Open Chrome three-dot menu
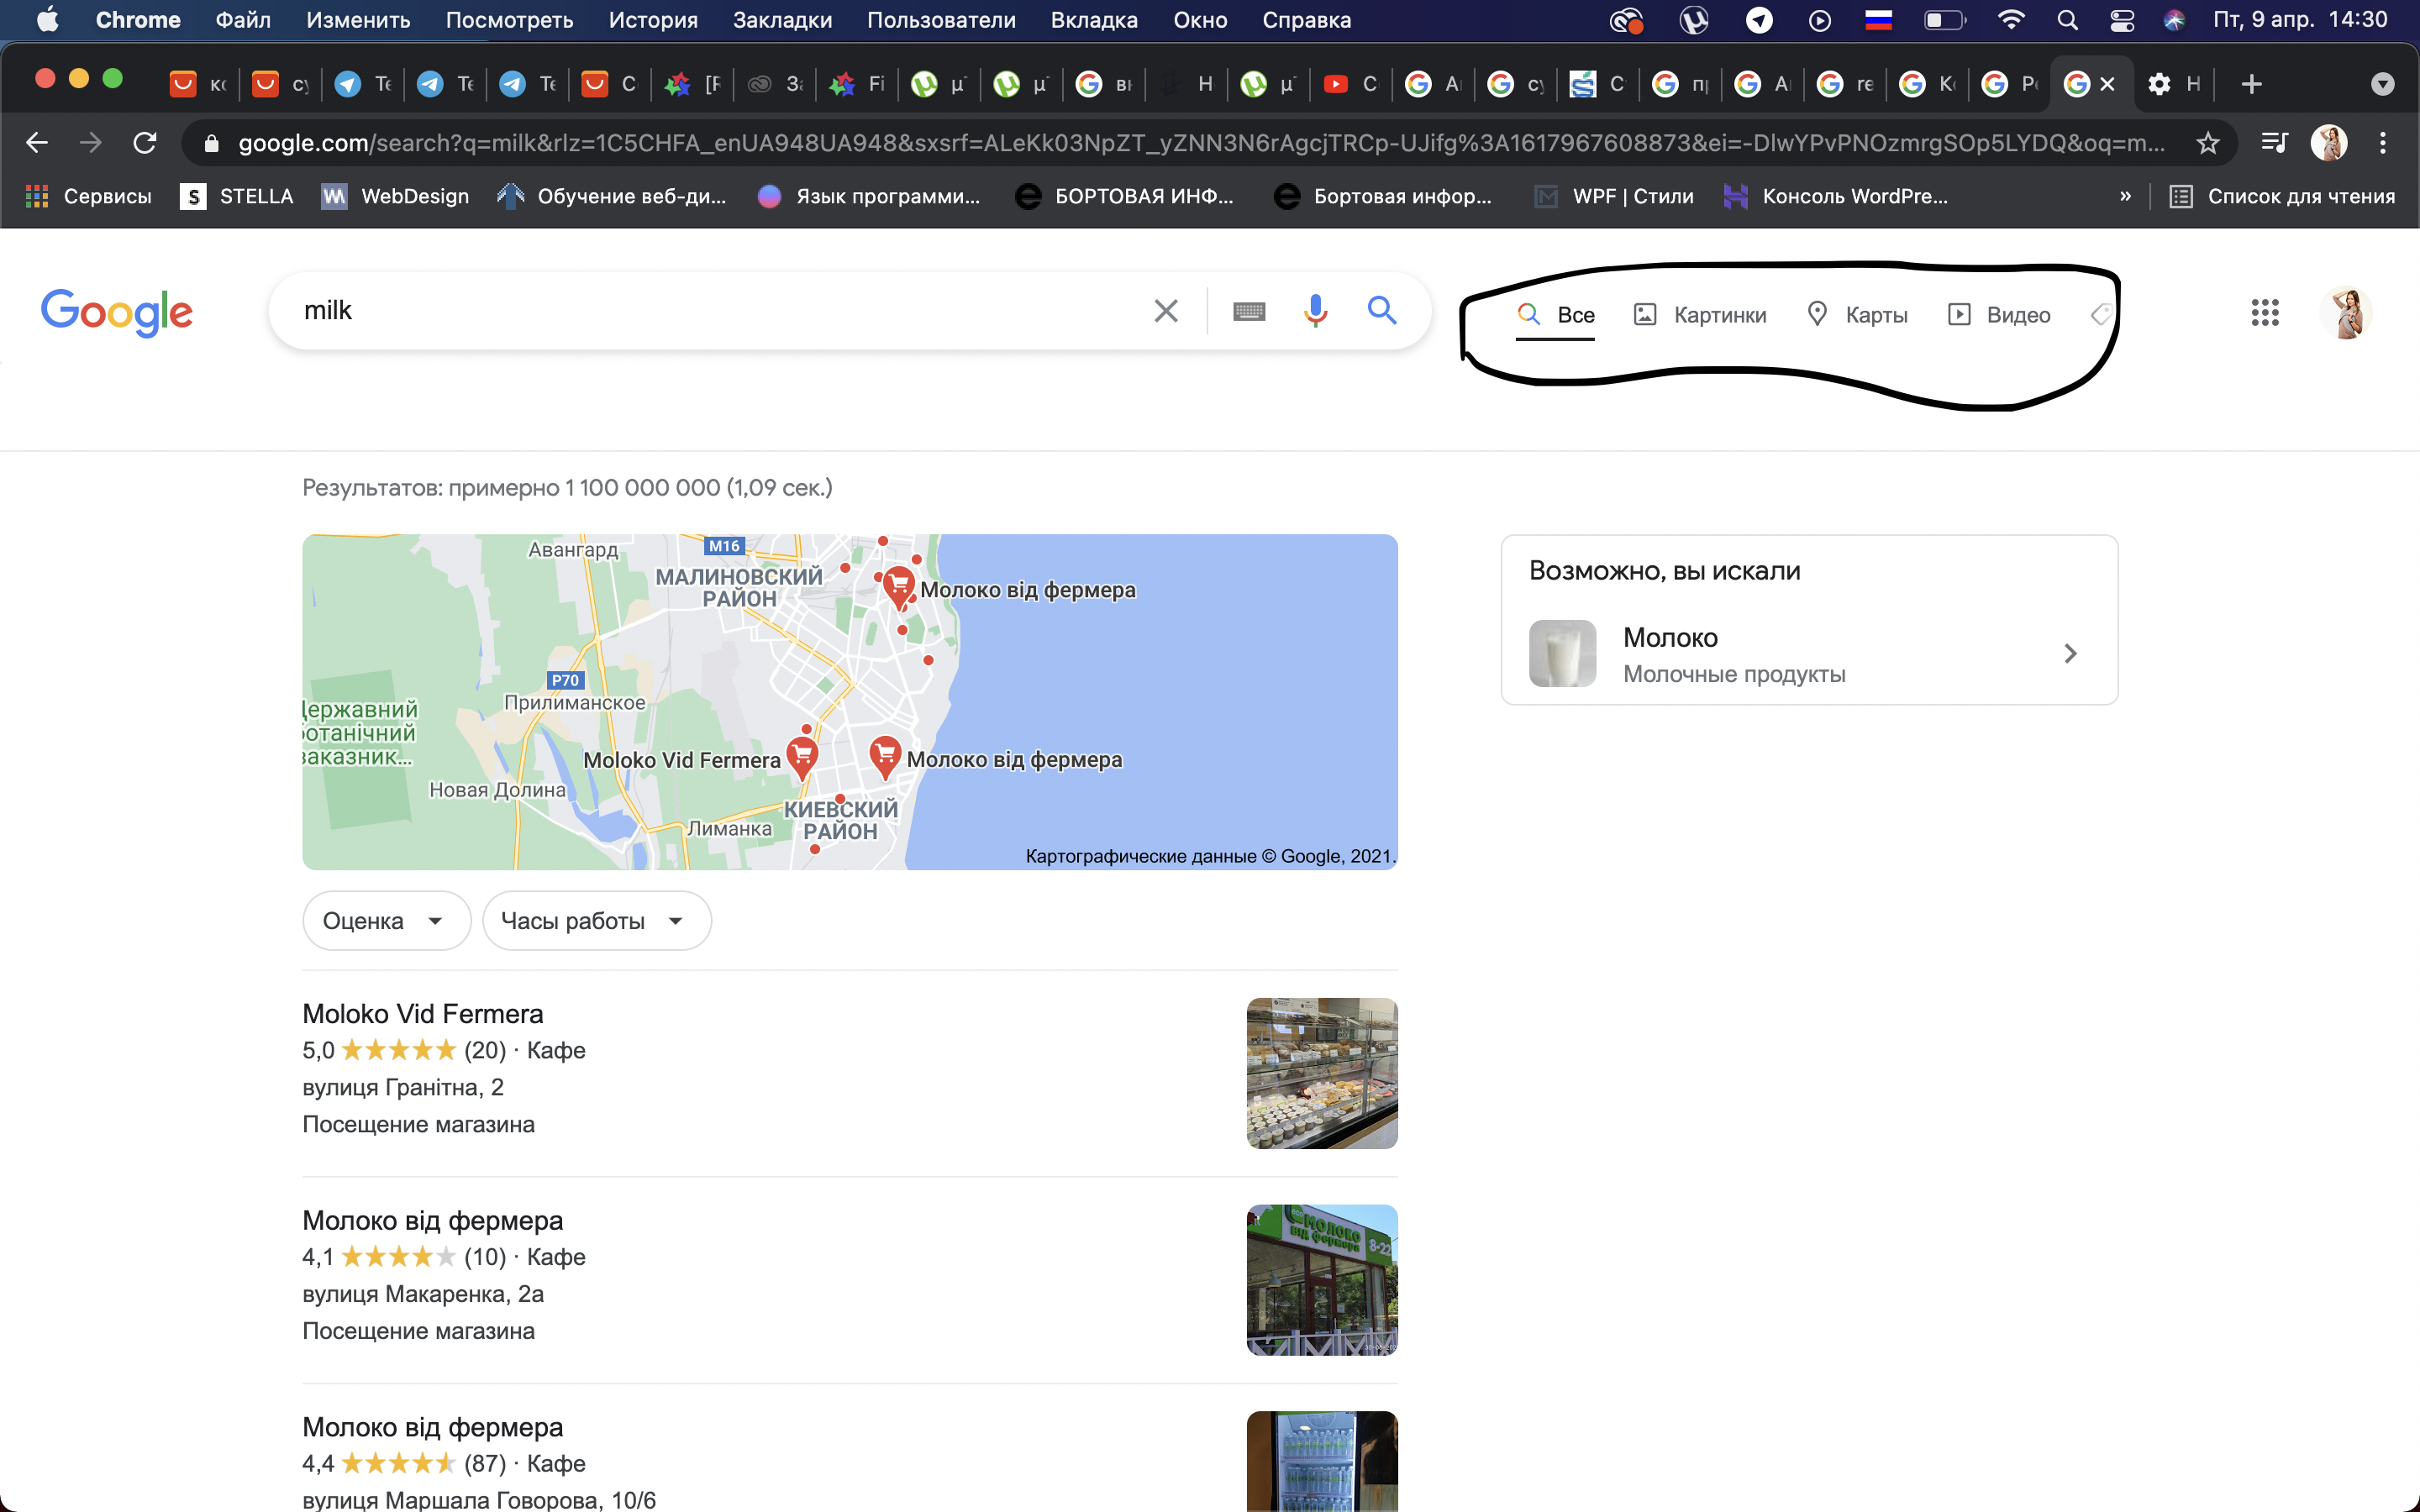The height and width of the screenshot is (1512, 2420). tap(2383, 143)
